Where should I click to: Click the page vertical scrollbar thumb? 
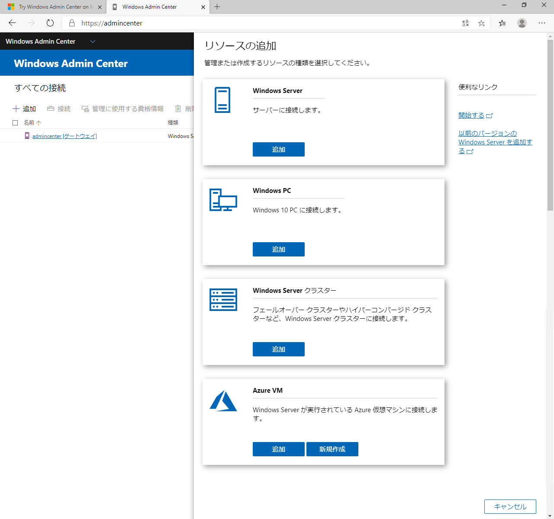pyautogui.click(x=550, y=125)
